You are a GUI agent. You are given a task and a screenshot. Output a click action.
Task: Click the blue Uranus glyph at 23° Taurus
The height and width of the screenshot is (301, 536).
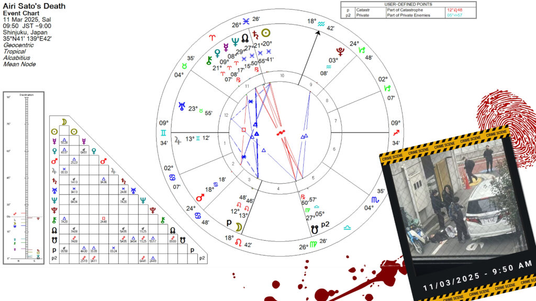(182, 107)
